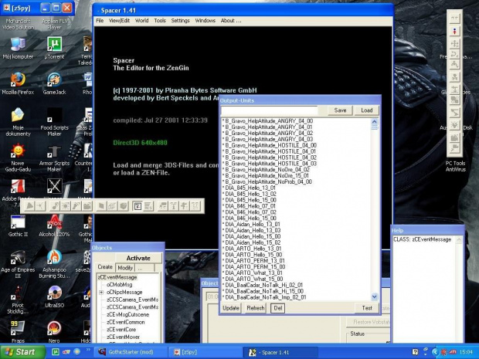The image size is (479, 359).
Task: Click the light bulb icon in vertical toolbar
Action: [x=455, y=125]
